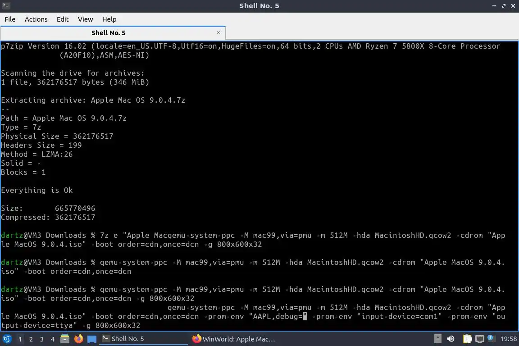Open the Actions menu
Screen dimensions: 519x346
36,19
